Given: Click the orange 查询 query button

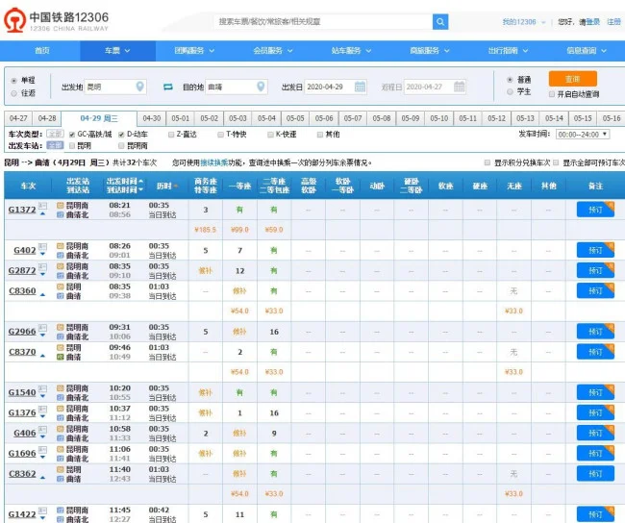Looking at the screenshot, I should tap(573, 79).
